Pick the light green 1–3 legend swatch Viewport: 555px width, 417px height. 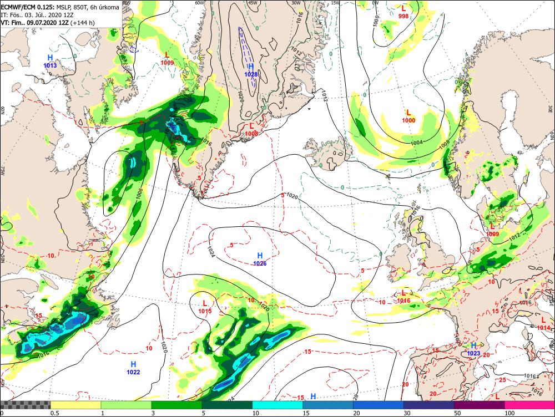127,405
